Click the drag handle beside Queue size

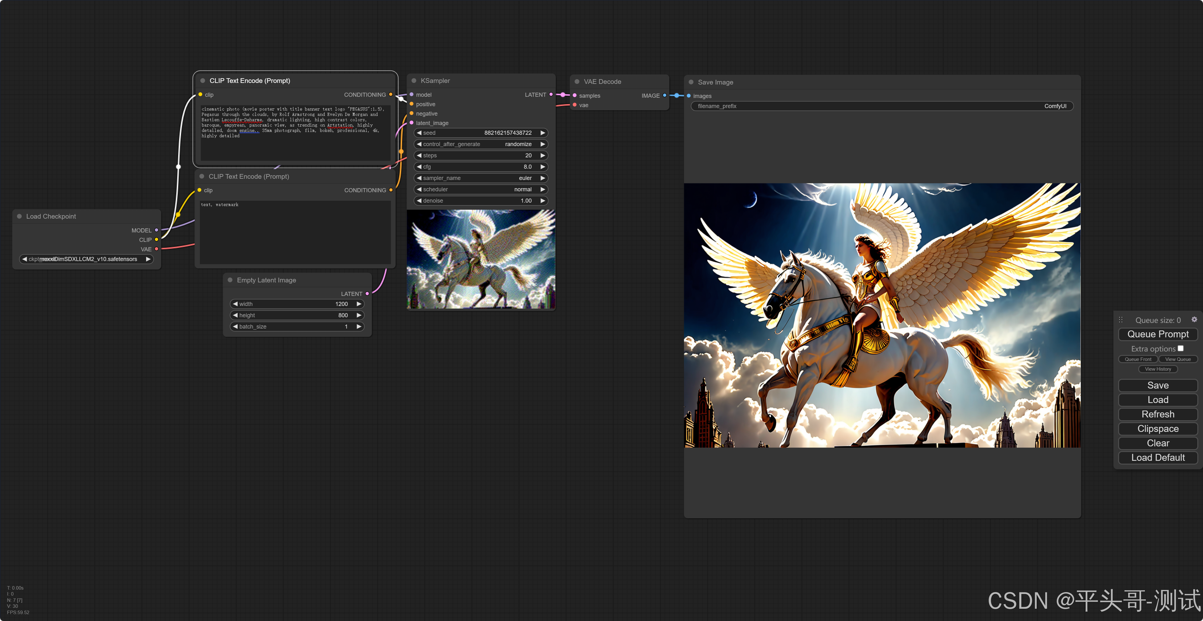point(1120,320)
